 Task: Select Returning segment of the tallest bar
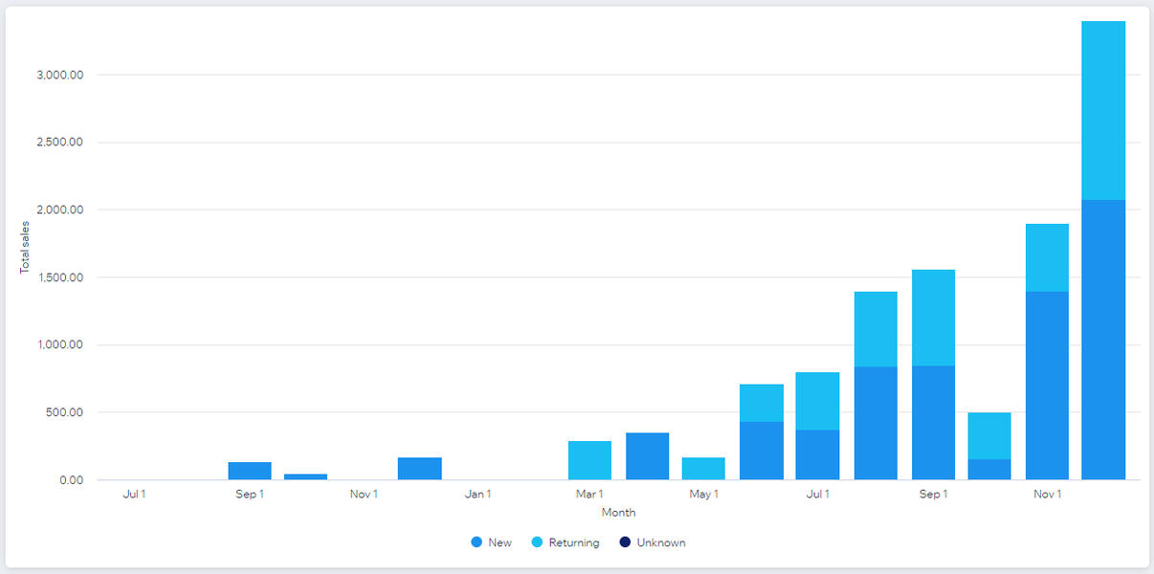click(x=1103, y=110)
